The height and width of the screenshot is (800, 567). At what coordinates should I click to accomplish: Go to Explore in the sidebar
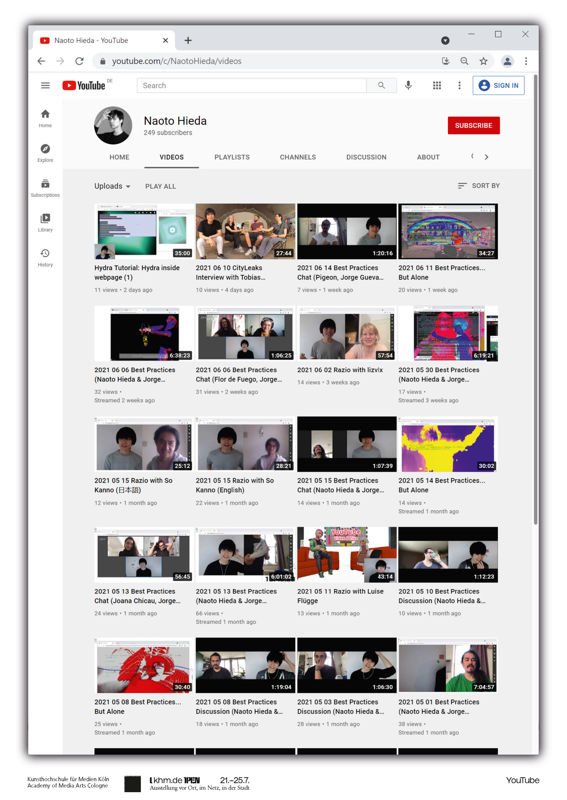[x=45, y=153]
